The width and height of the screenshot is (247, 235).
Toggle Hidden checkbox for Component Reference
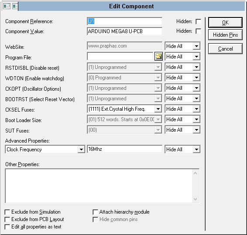(x=198, y=21)
